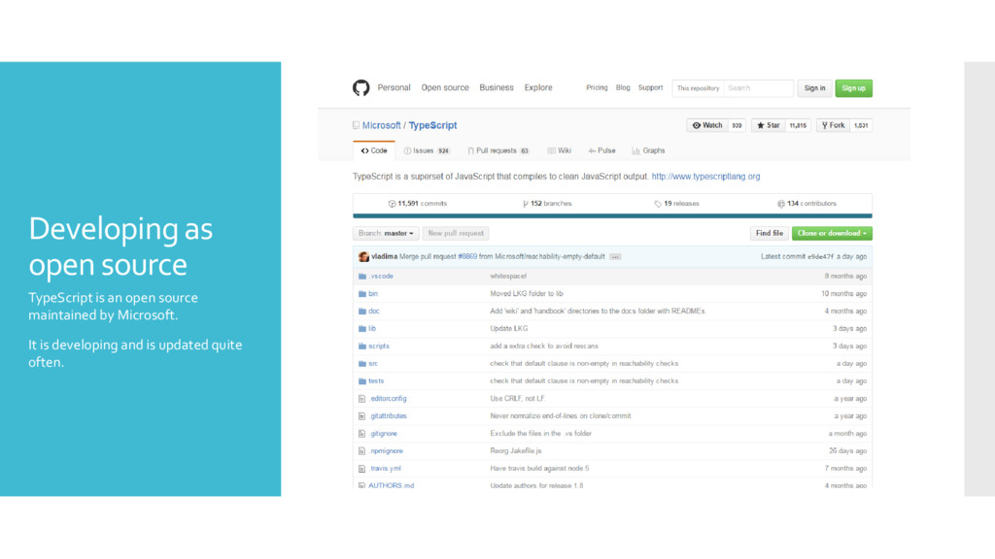Click the Fork button
This screenshot has height=559, width=995.
tap(833, 125)
